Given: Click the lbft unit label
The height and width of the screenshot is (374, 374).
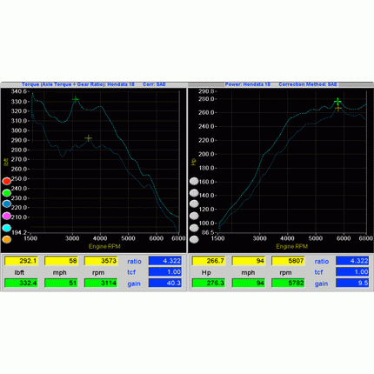Looking at the screenshot, I should [19, 272].
